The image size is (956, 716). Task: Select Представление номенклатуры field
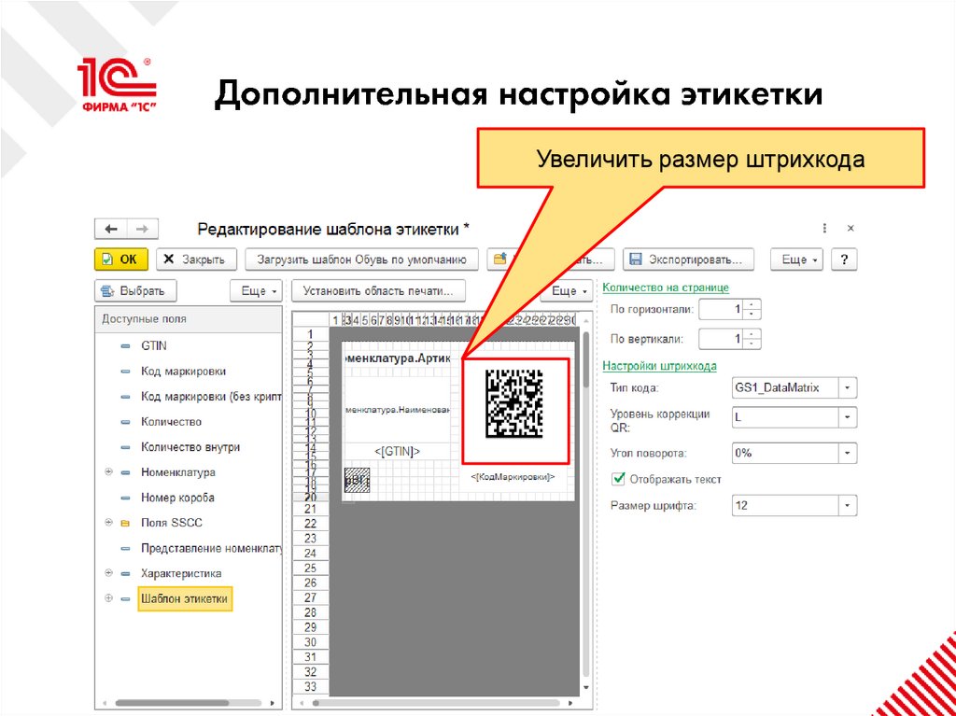[x=212, y=548]
